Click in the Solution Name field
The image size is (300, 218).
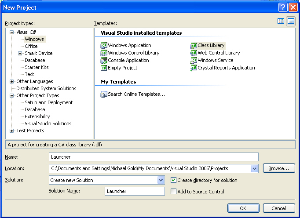[135, 191]
